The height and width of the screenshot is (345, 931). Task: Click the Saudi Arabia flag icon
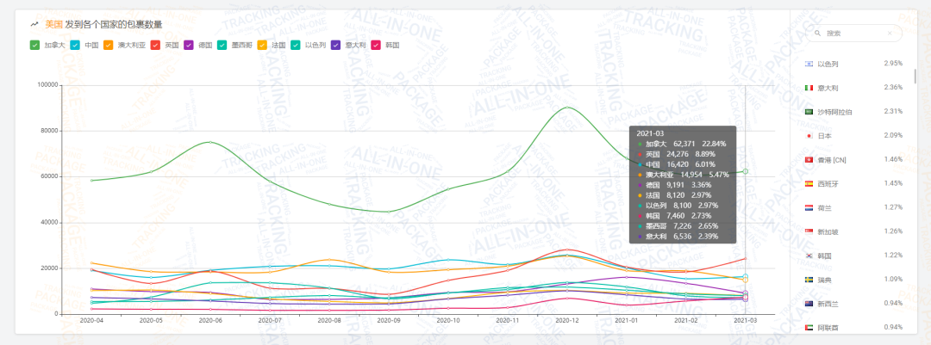[809, 112]
